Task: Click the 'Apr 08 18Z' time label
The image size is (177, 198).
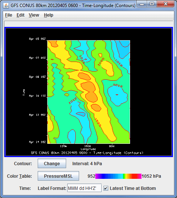Action: (37, 77)
